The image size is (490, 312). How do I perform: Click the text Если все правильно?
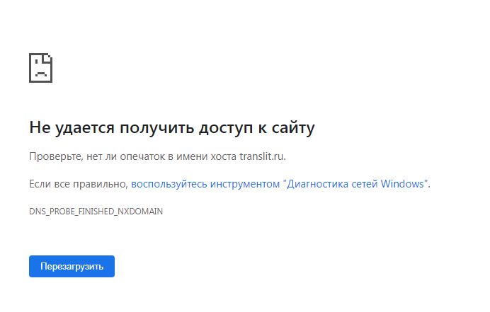click(x=78, y=184)
